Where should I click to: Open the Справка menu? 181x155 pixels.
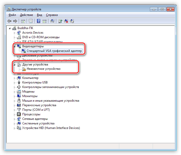[52, 15]
